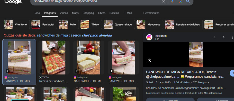Click the preview panel sandwich image

pos(196,54)
